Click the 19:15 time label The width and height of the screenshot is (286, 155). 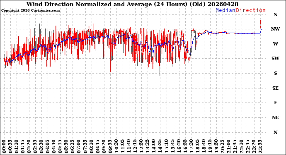(x=210, y=146)
